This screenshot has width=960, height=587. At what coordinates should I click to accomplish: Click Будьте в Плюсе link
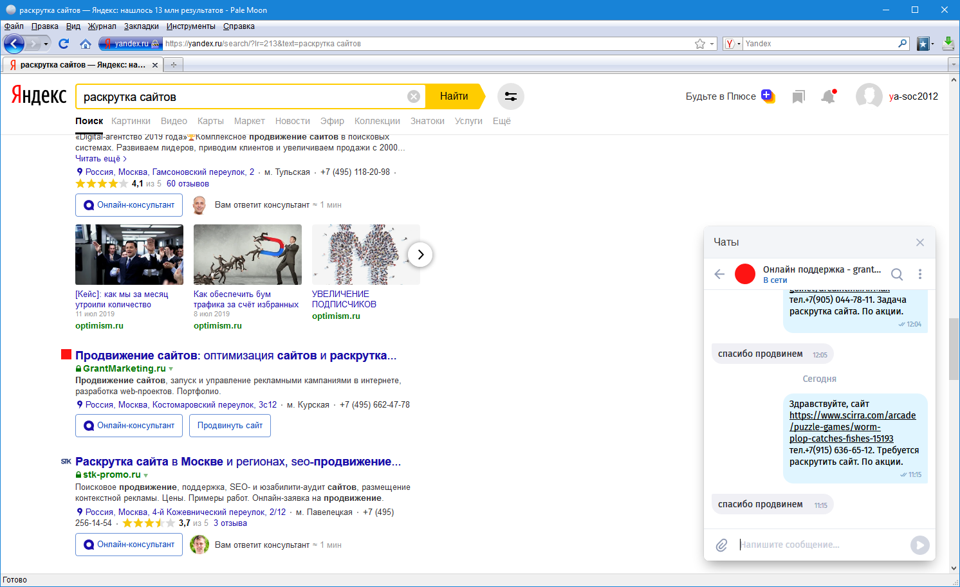721,96
